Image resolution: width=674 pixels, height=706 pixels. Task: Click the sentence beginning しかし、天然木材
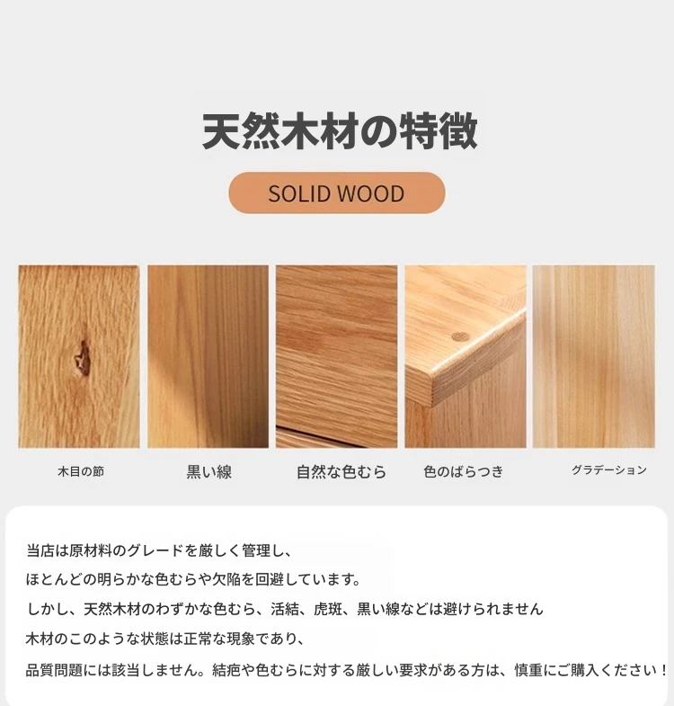285,609
